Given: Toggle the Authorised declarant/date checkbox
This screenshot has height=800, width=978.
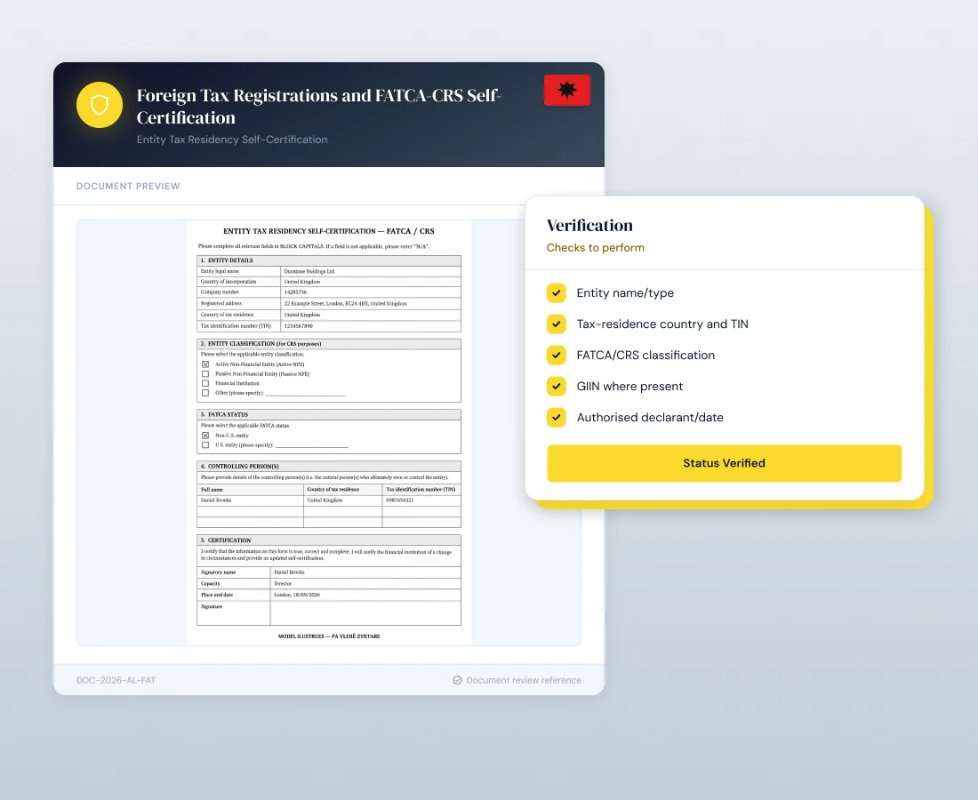Looking at the screenshot, I should tap(557, 417).
